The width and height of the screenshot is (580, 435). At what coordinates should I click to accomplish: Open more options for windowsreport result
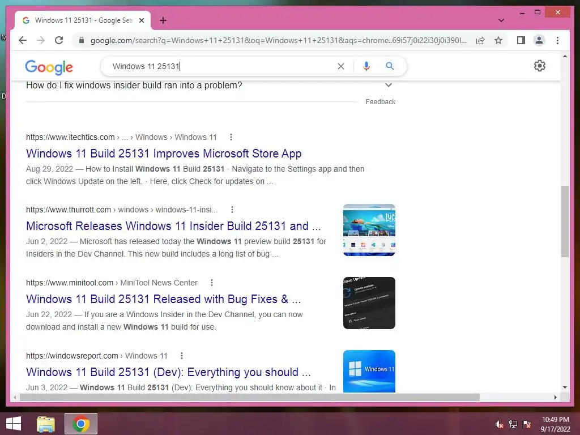pyautogui.click(x=181, y=356)
